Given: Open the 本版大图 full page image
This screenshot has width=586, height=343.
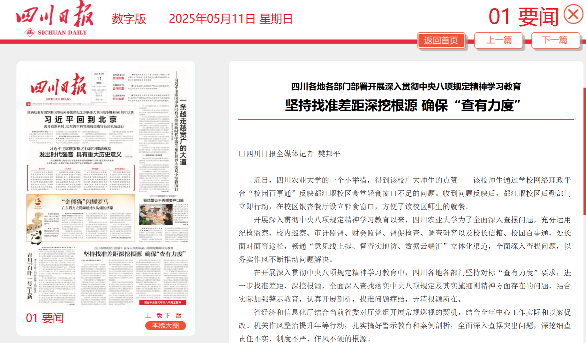Looking at the screenshot, I should pyautogui.click(x=166, y=326).
